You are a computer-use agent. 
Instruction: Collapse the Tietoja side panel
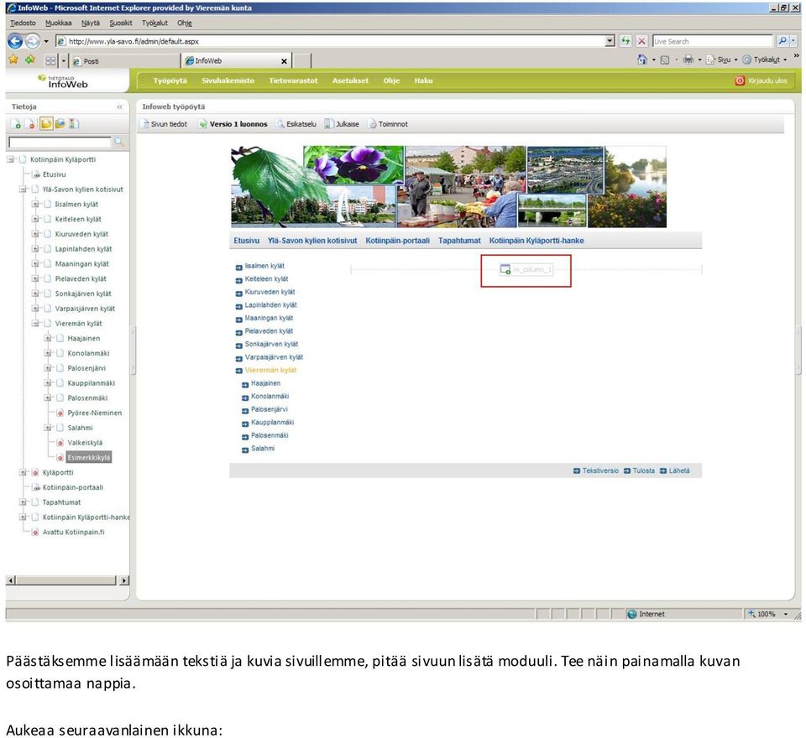(x=119, y=107)
